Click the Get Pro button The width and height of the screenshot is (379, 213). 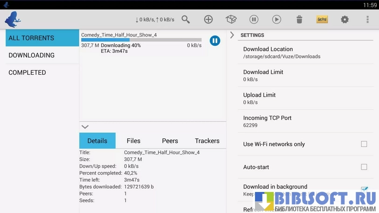[x=322, y=19]
